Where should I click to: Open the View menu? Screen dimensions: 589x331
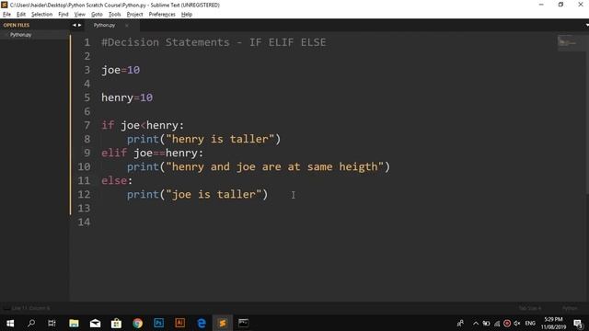click(x=80, y=15)
